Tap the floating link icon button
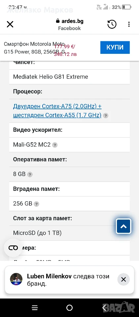The image size is (139, 317). [13, 248]
